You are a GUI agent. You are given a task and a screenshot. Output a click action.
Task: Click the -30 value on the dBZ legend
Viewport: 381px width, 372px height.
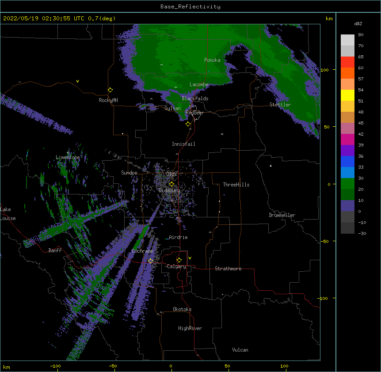point(362,233)
